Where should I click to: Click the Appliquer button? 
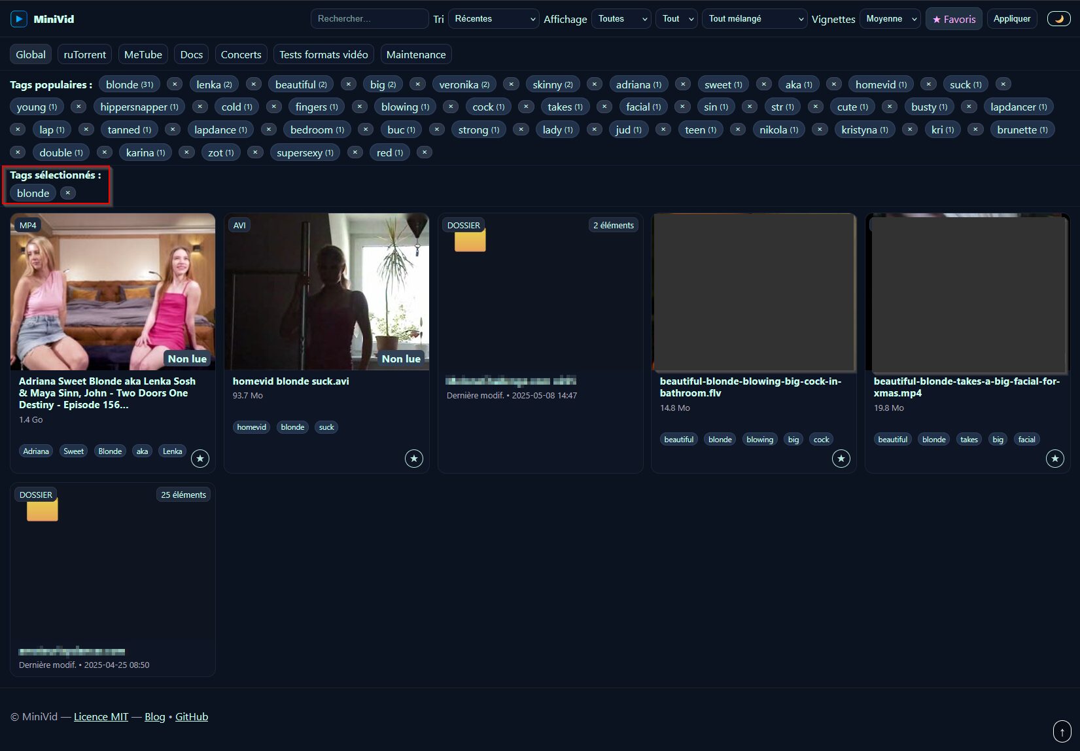point(1012,19)
